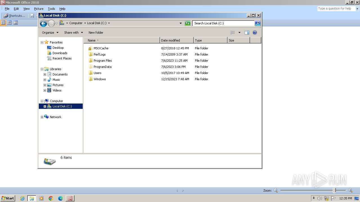Viewport: 360px width, 202px height.
Task: Open the Start menu
Action: pos(8,198)
